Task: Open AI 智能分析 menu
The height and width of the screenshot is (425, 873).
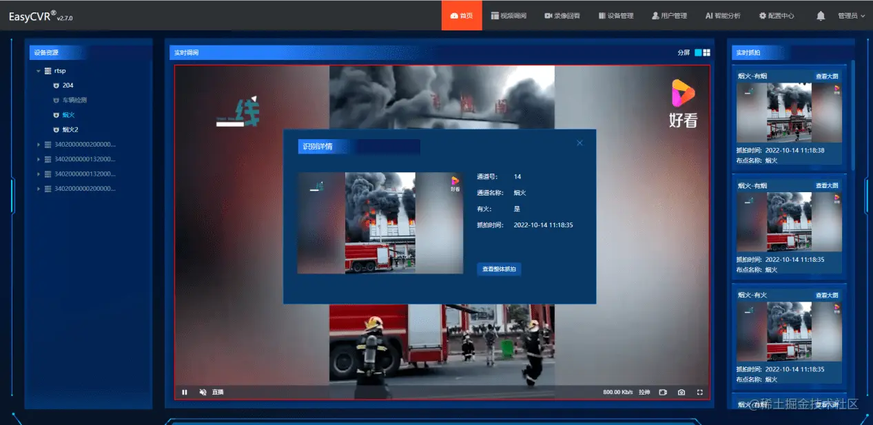Action: point(723,15)
